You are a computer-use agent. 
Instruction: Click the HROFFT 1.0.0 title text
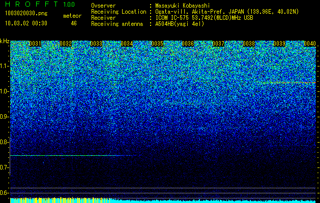(40, 4)
